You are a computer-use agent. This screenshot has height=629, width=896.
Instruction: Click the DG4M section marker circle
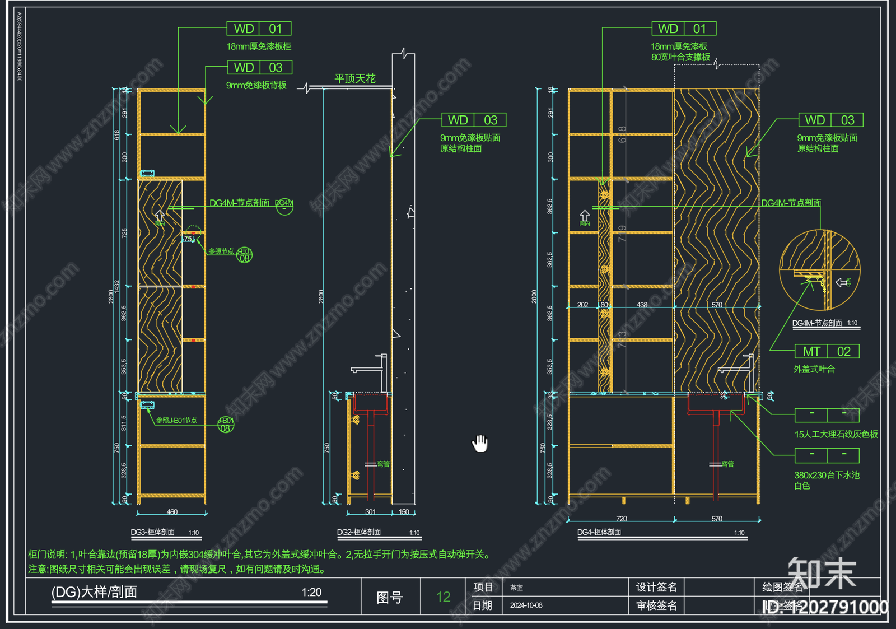coord(284,206)
